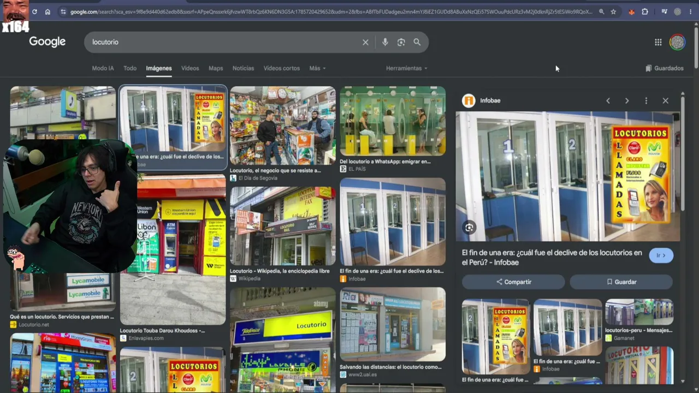Click 'Qué es un locutorio. Servicios que prestan...' caption
The image size is (699, 393).
(62, 317)
